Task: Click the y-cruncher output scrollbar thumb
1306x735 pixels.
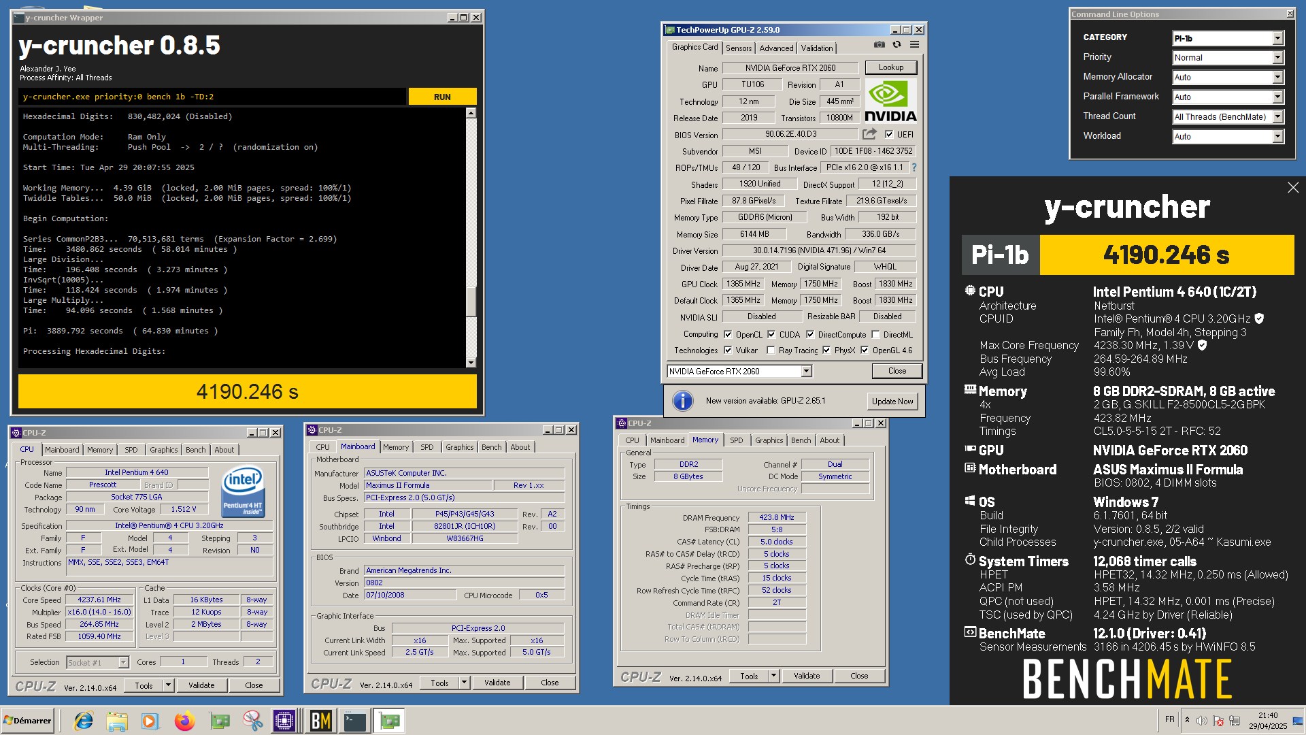Action: (471, 301)
